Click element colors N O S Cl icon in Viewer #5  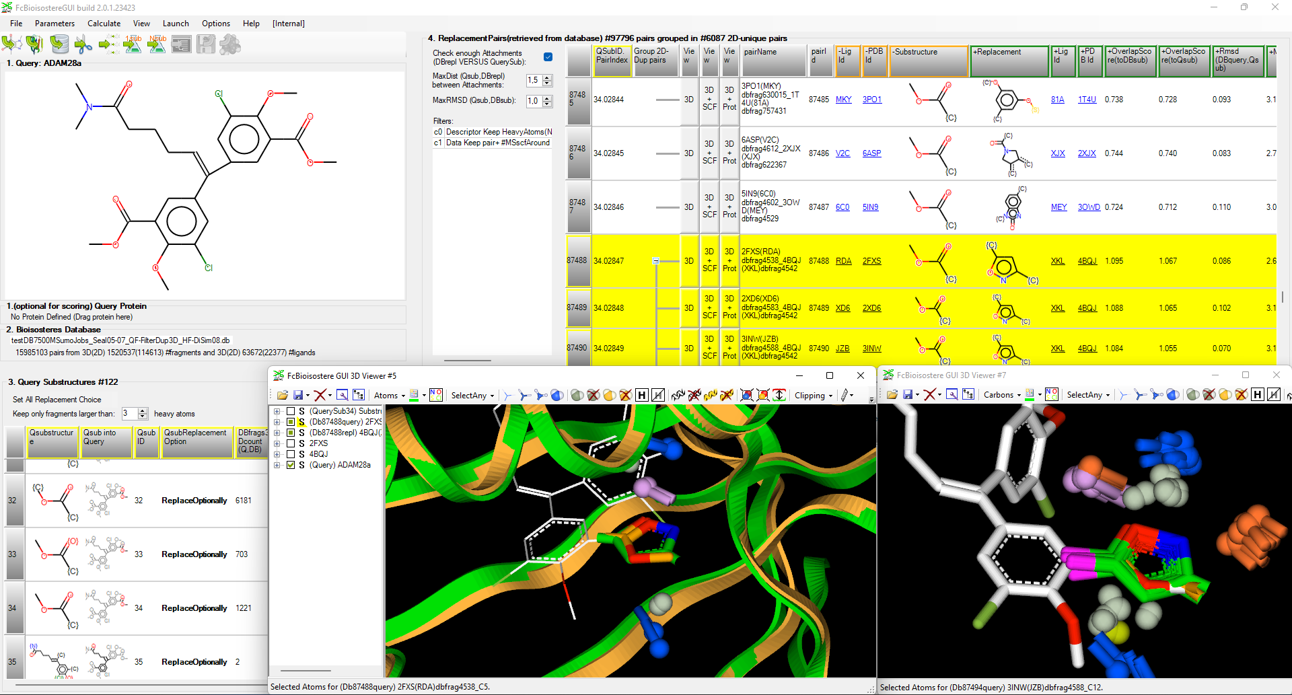[436, 396]
